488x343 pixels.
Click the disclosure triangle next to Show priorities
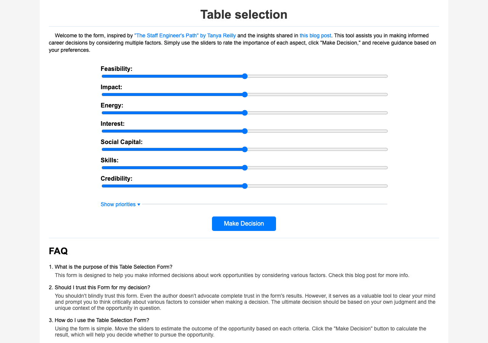(139, 204)
